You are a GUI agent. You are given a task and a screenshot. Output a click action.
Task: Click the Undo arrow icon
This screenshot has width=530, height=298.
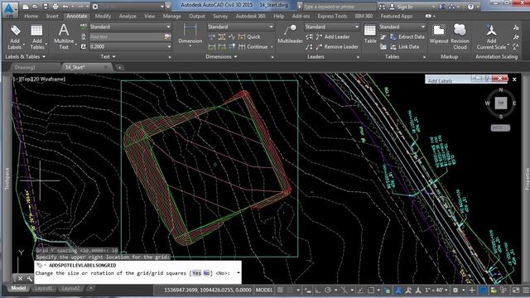click(x=65, y=7)
